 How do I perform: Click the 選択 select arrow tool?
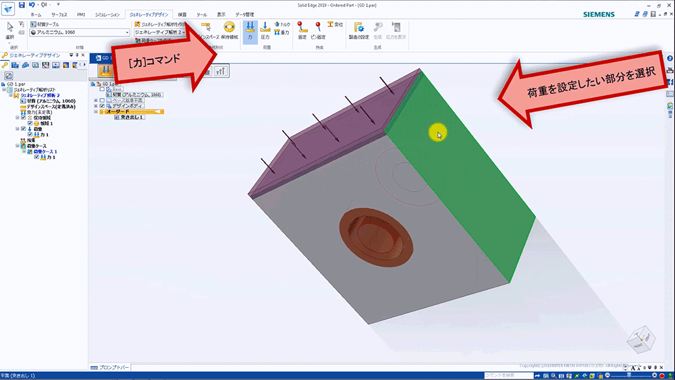coord(9,30)
